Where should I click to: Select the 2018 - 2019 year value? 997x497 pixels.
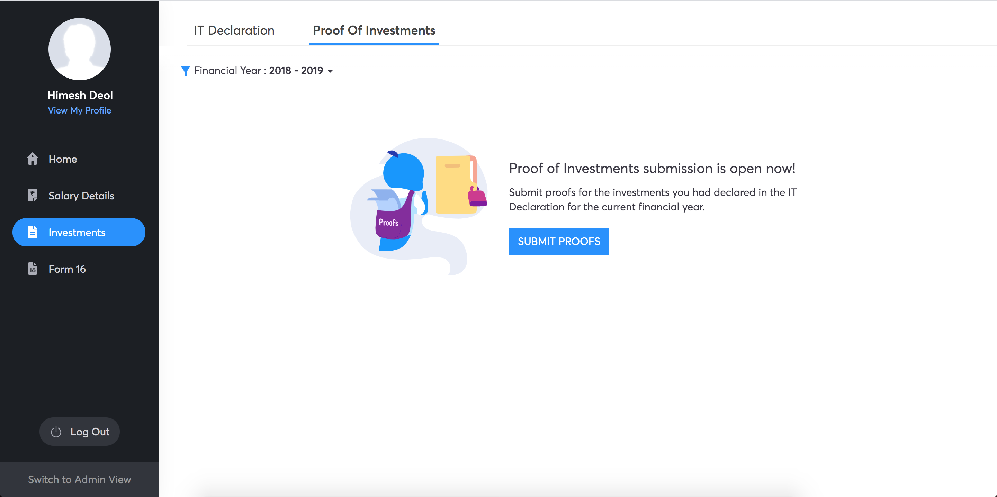(x=296, y=71)
